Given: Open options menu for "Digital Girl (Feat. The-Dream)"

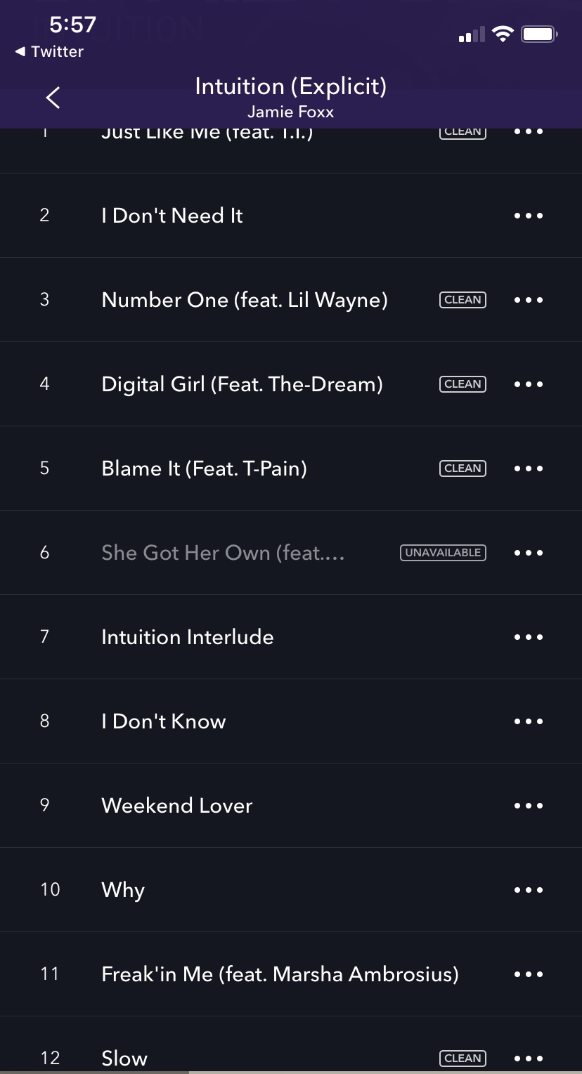Looking at the screenshot, I should tap(528, 384).
